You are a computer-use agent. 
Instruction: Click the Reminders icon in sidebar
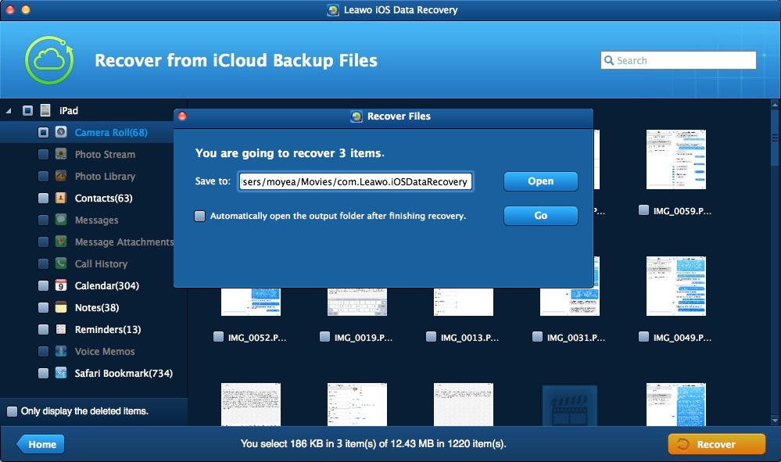click(x=61, y=330)
